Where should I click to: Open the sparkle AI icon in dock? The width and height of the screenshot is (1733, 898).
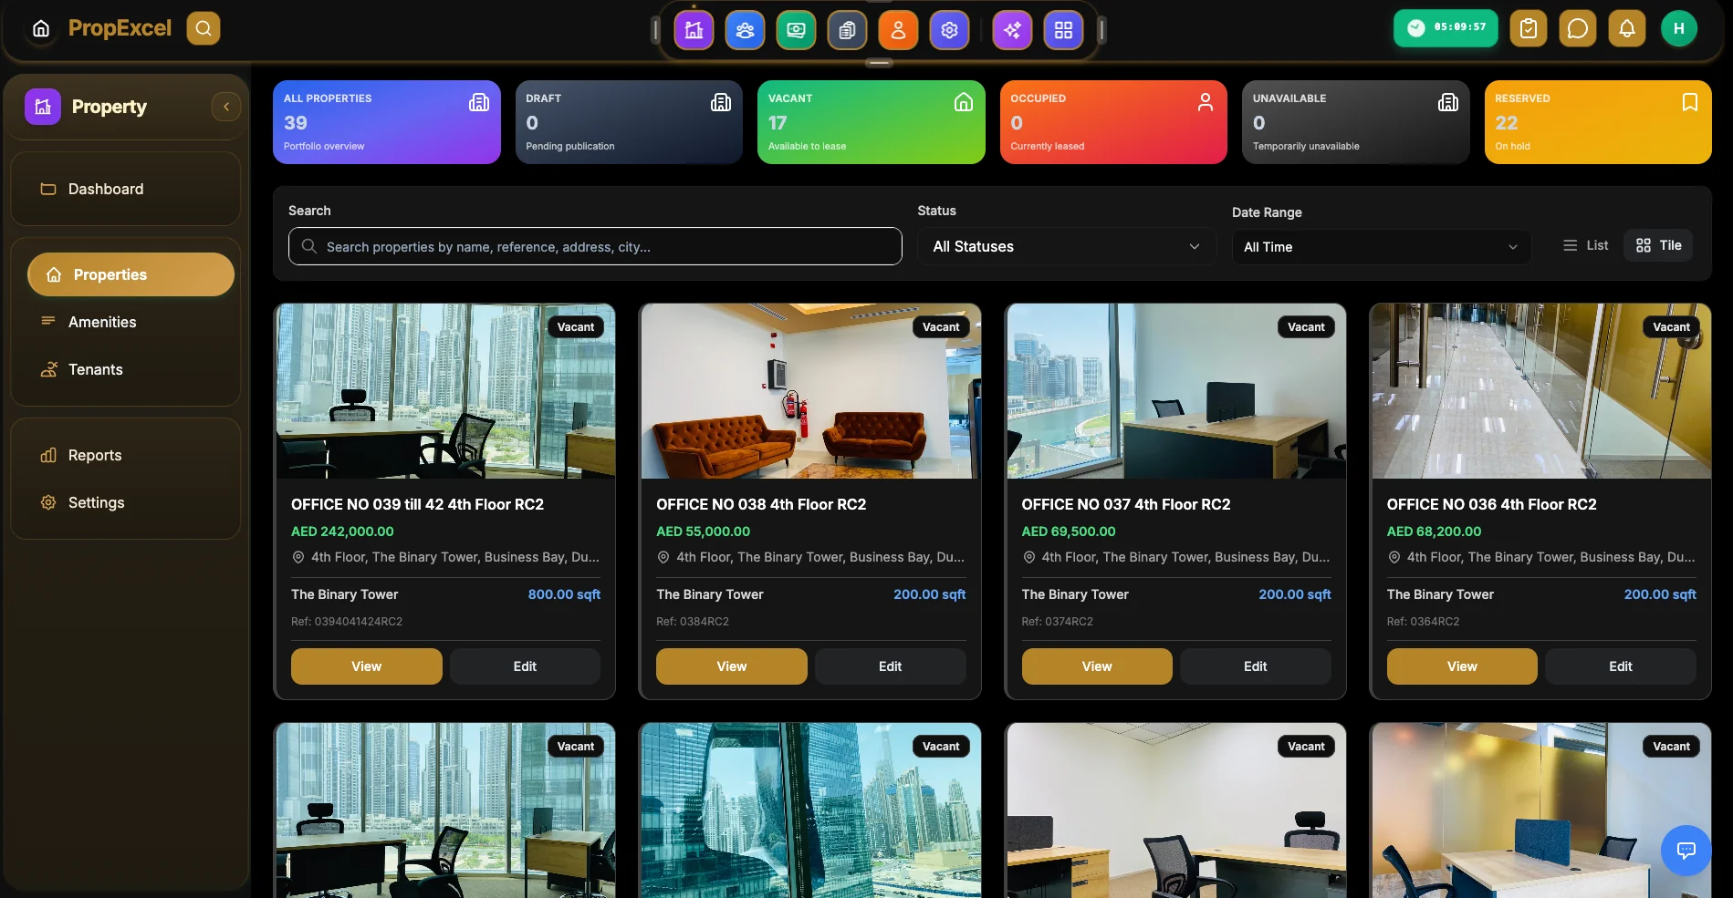[1012, 30]
